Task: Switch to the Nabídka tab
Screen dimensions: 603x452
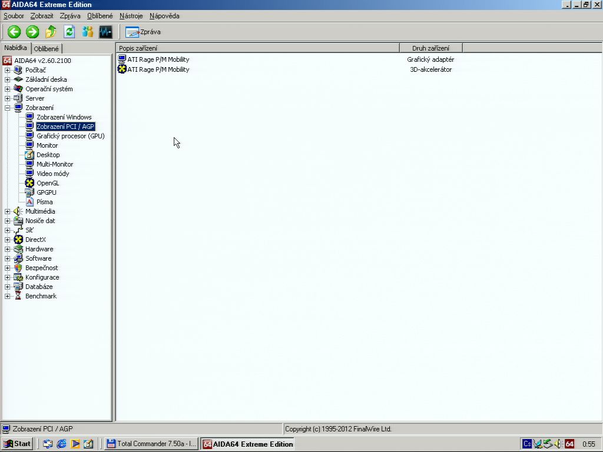Action: click(x=15, y=48)
